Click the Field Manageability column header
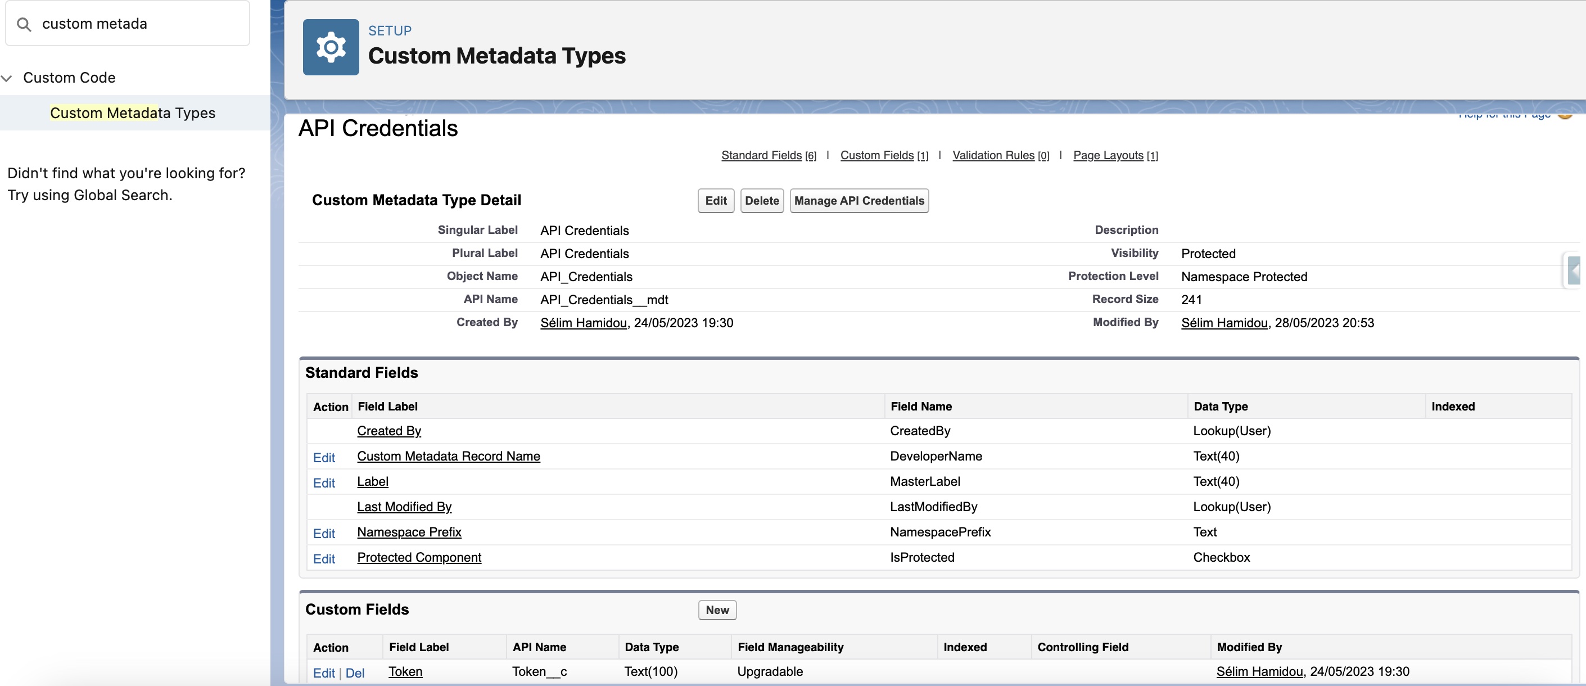The image size is (1586, 686). (x=790, y=647)
